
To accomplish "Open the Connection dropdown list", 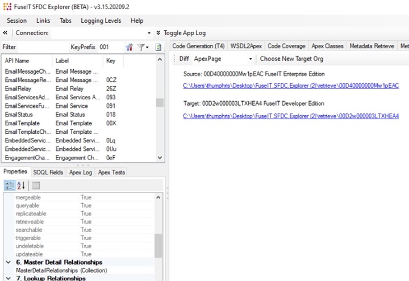I will pyautogui.click(x=149, y=33).
